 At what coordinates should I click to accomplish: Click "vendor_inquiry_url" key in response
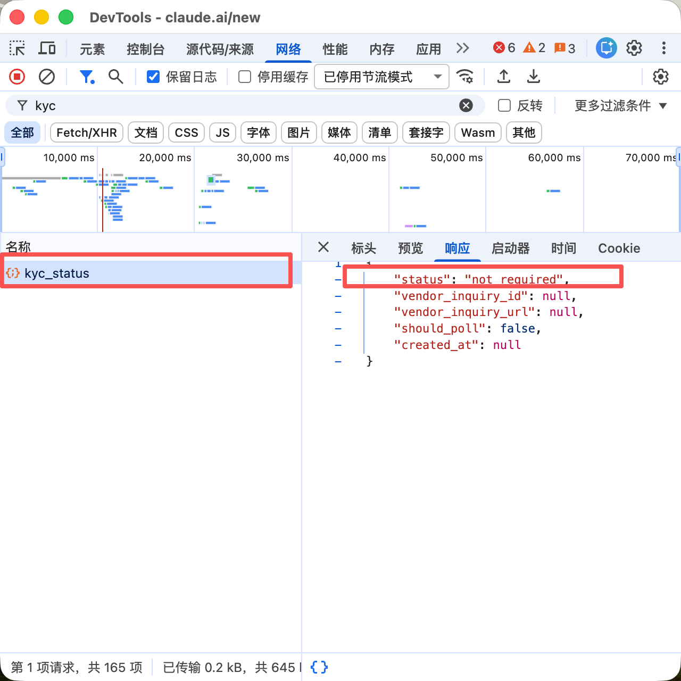coord(464,312)
